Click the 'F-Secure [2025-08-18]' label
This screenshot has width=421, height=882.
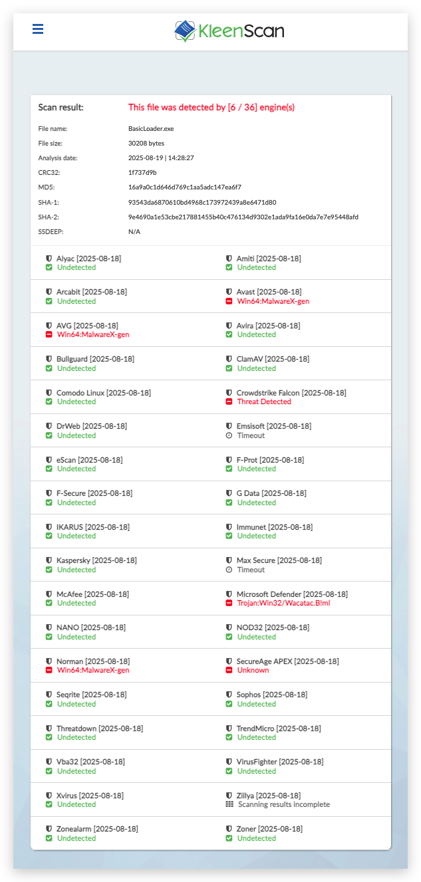(x=94, y=493)
